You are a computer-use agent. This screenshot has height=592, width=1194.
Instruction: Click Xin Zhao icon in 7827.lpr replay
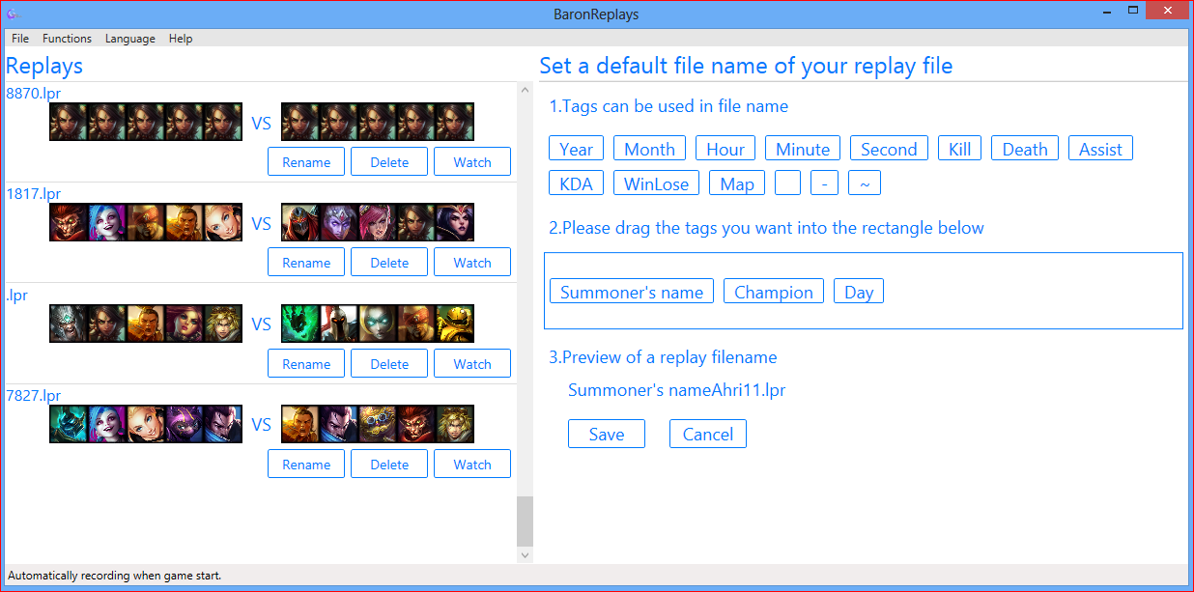300,425
